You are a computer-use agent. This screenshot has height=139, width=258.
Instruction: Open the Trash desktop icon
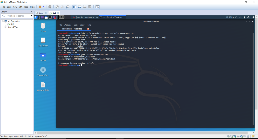pos(43,27)
